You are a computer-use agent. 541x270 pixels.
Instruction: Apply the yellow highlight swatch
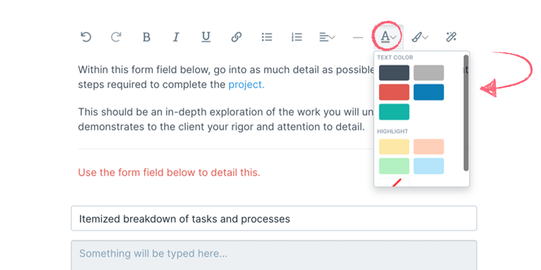coord(394,147)
